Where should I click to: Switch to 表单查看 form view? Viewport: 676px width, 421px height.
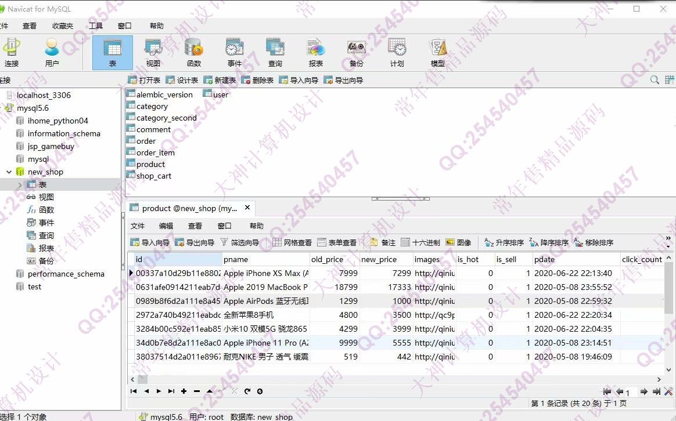click(337, 242)
